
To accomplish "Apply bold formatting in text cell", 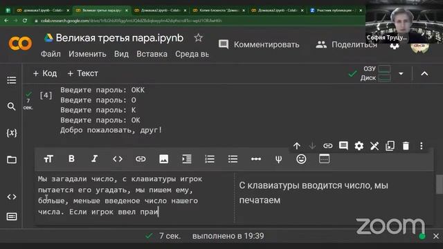I will (x=71, y=158).
